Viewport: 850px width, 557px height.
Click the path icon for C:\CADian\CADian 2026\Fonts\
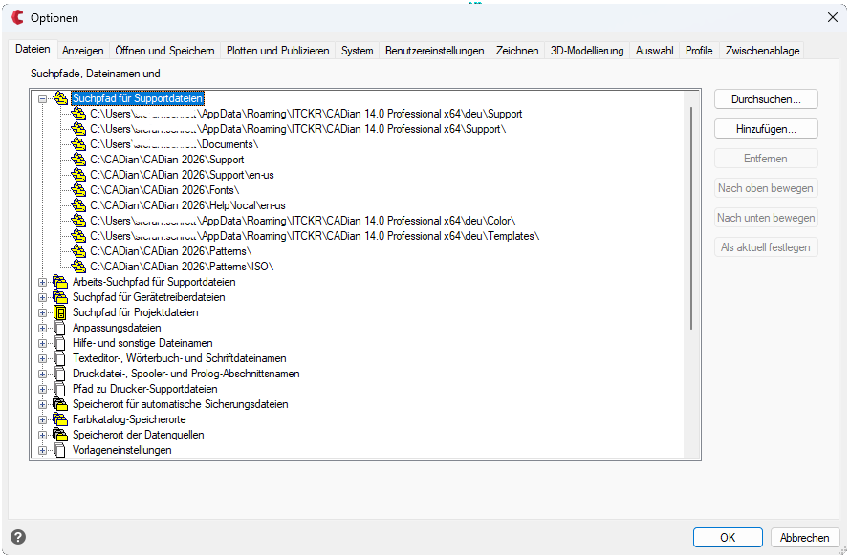pos(78,190)
